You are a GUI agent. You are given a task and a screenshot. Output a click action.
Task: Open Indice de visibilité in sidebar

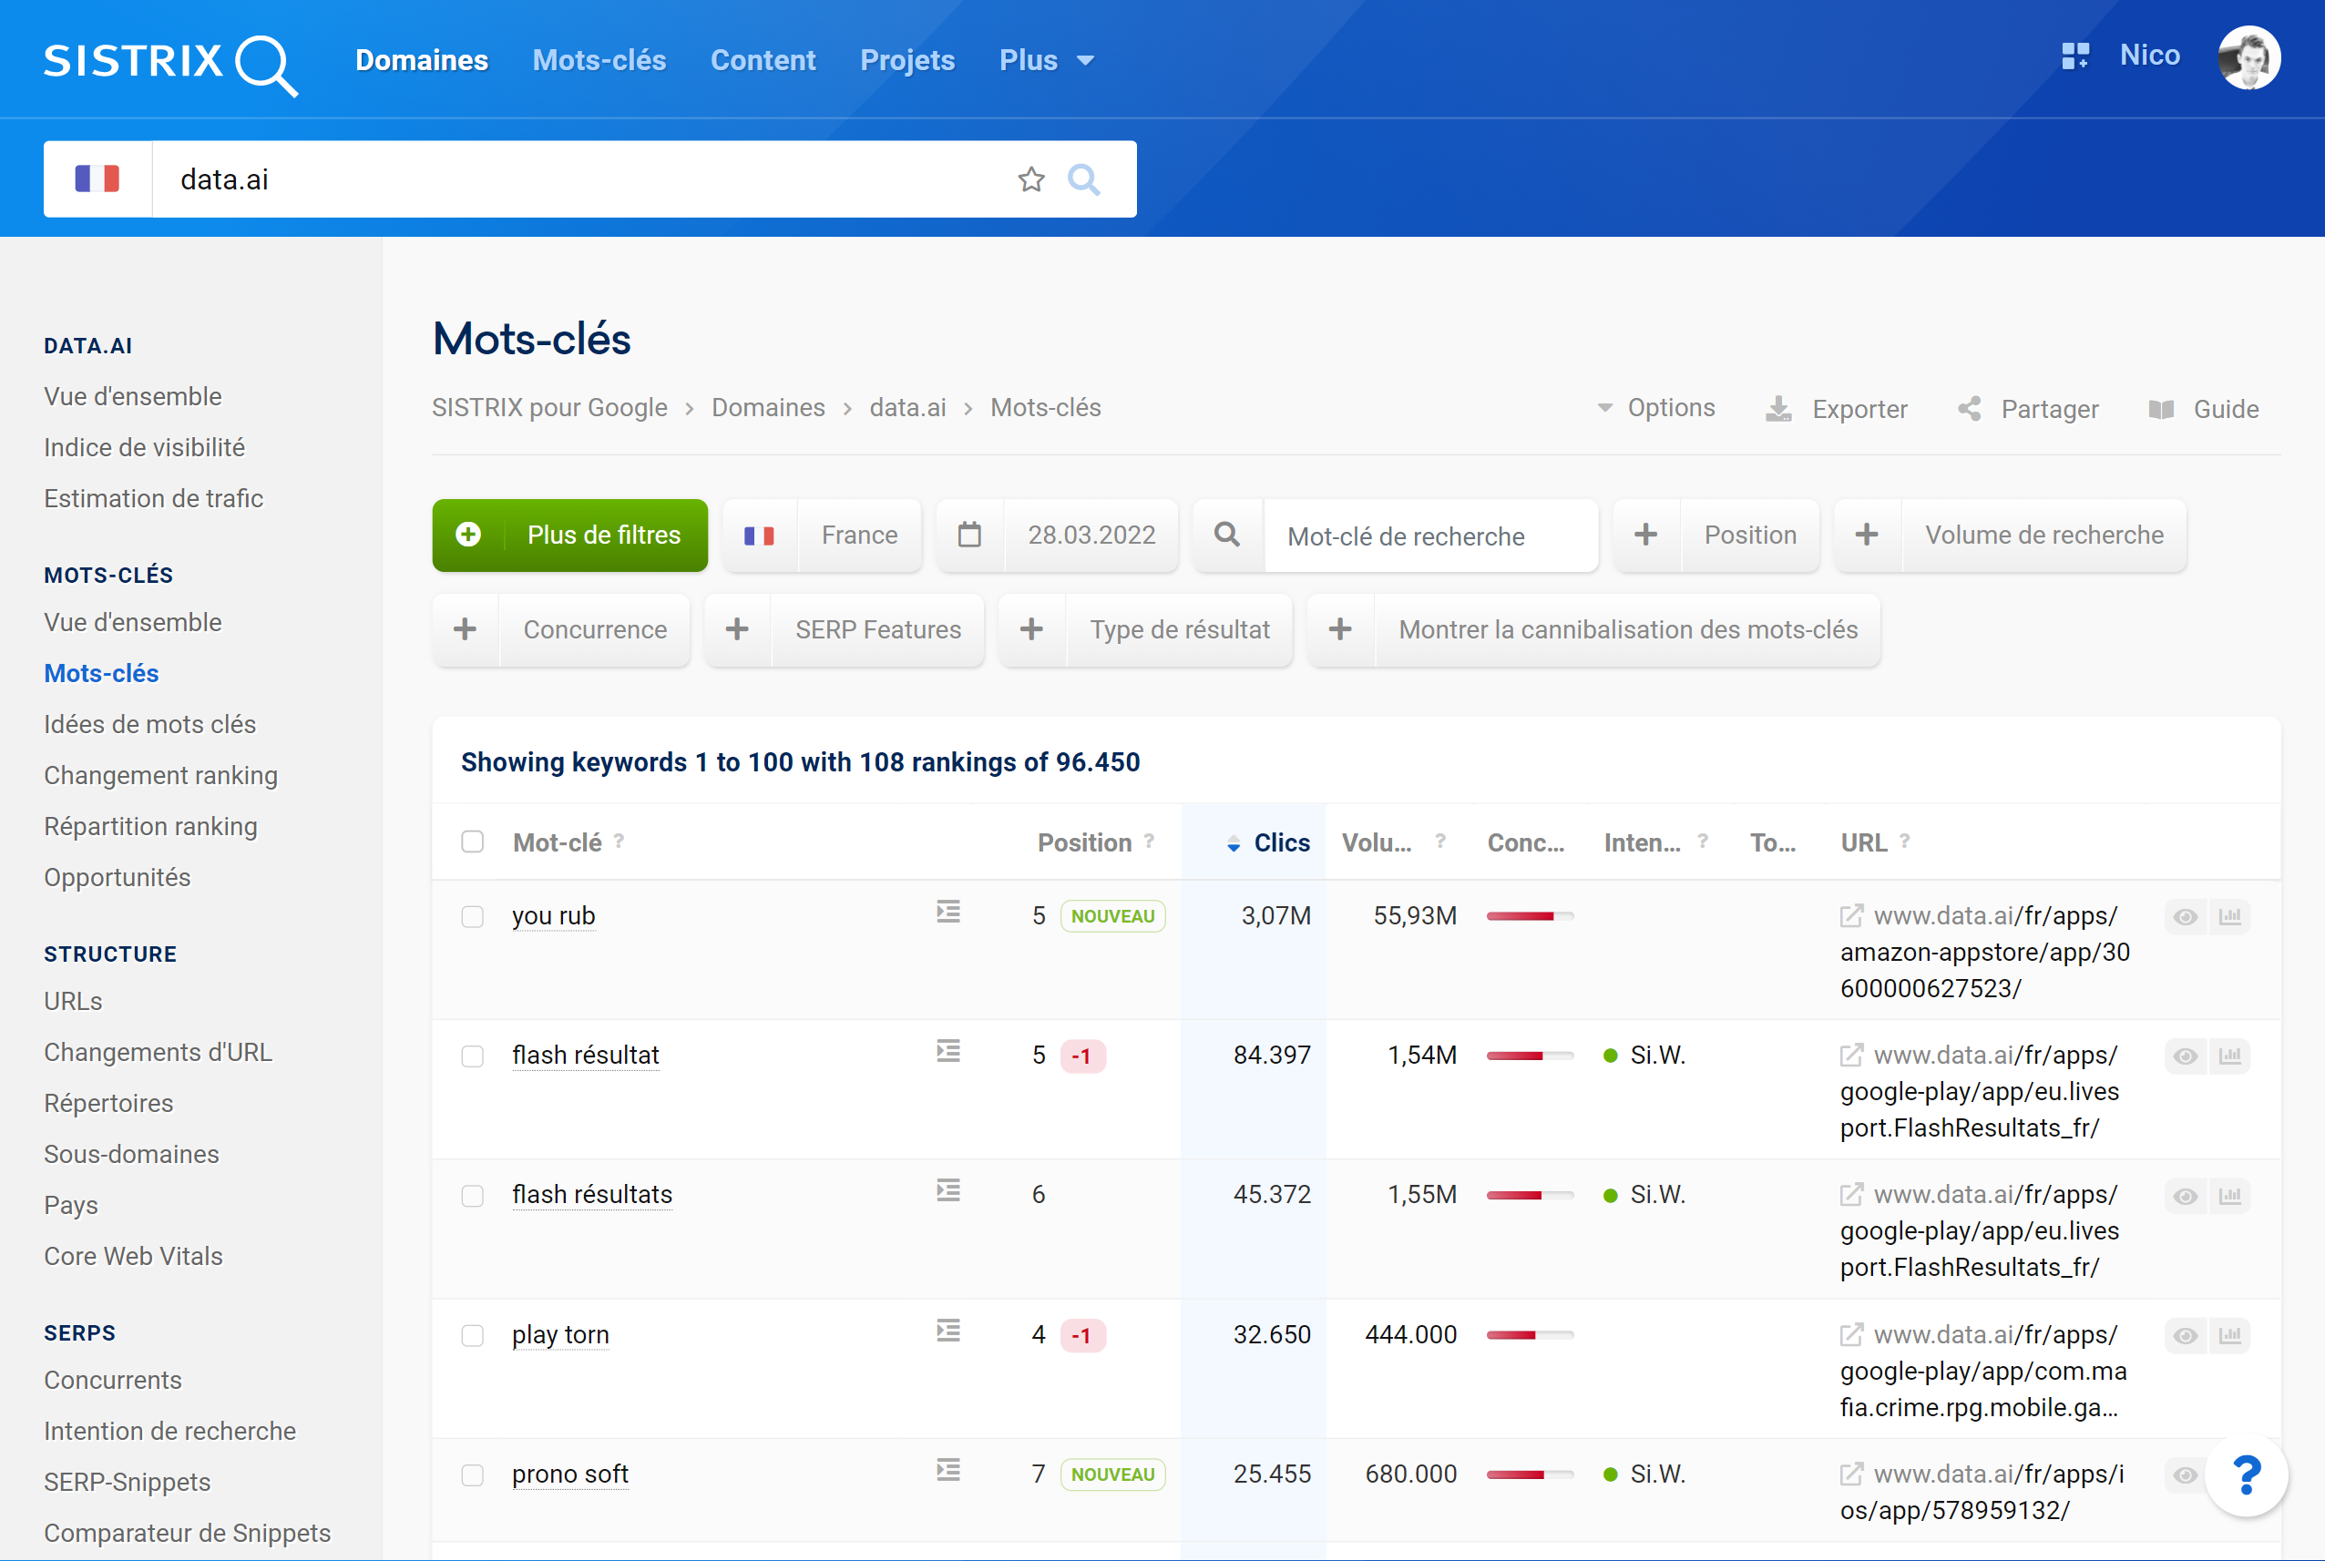(144, 448)
